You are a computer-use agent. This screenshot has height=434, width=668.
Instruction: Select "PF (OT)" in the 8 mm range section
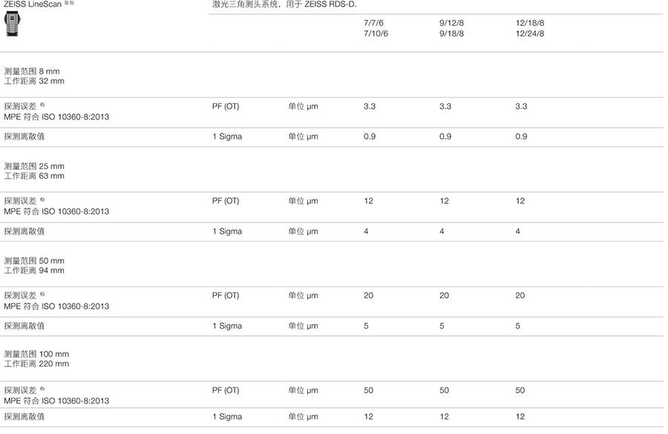click(226, 107)
